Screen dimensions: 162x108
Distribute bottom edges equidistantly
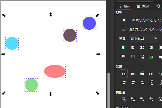pyautogui.click(x=142, y=83)
